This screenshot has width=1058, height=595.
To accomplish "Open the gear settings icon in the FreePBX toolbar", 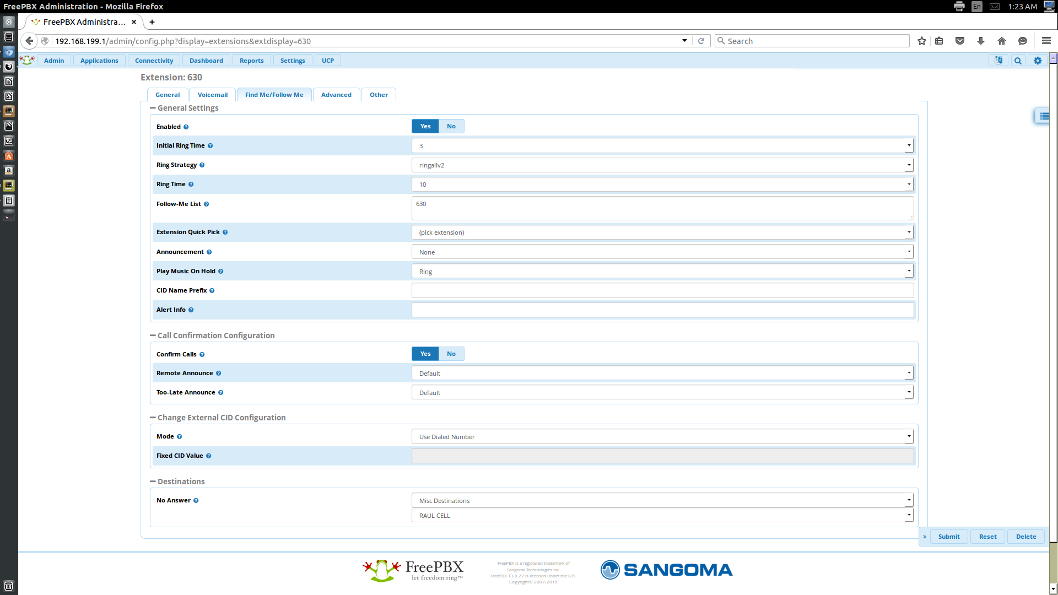I will pyautogui.click(x=1038, y=61).
